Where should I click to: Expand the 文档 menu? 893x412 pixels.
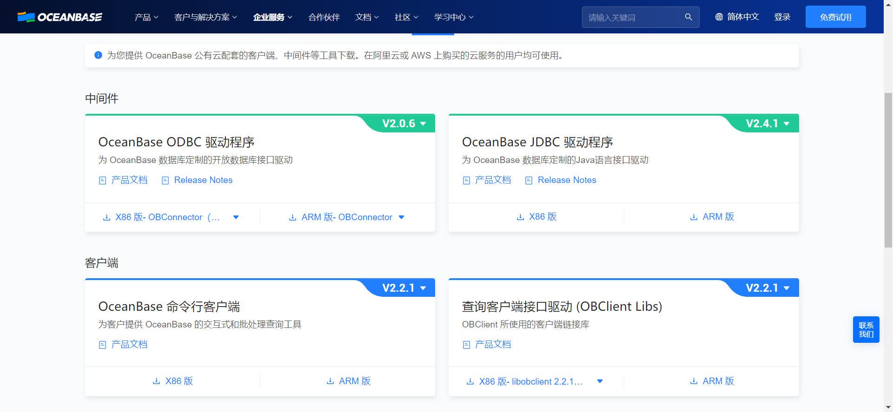click(x=367, y=17)
